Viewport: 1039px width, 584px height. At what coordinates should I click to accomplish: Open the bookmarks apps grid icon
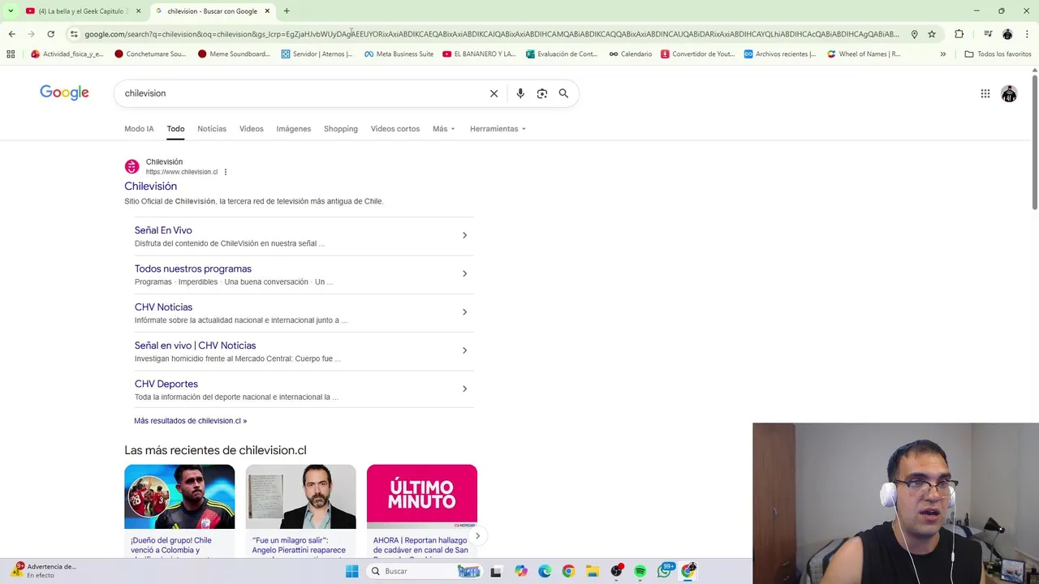point(11,54)
